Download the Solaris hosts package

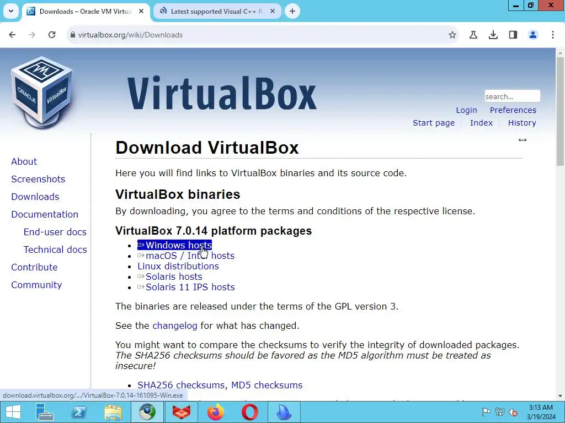coord(170,276)
